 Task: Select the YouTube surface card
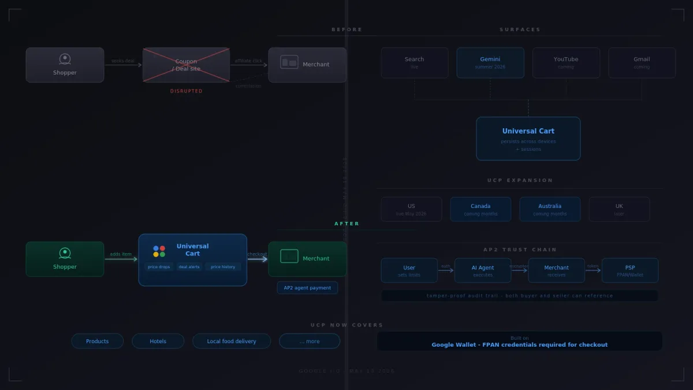(x=566, y=62)
